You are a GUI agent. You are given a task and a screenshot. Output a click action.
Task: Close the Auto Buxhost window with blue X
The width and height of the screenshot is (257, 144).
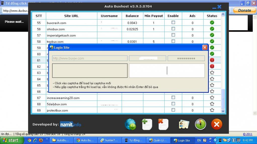pyautogui.click(x=219, y=7)
